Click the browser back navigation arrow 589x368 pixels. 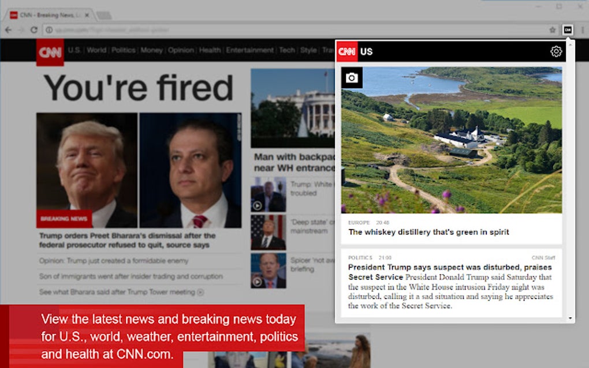tap(8, 29)
